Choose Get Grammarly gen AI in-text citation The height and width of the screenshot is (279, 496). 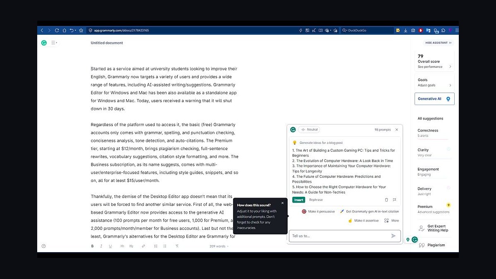point(369,211)
